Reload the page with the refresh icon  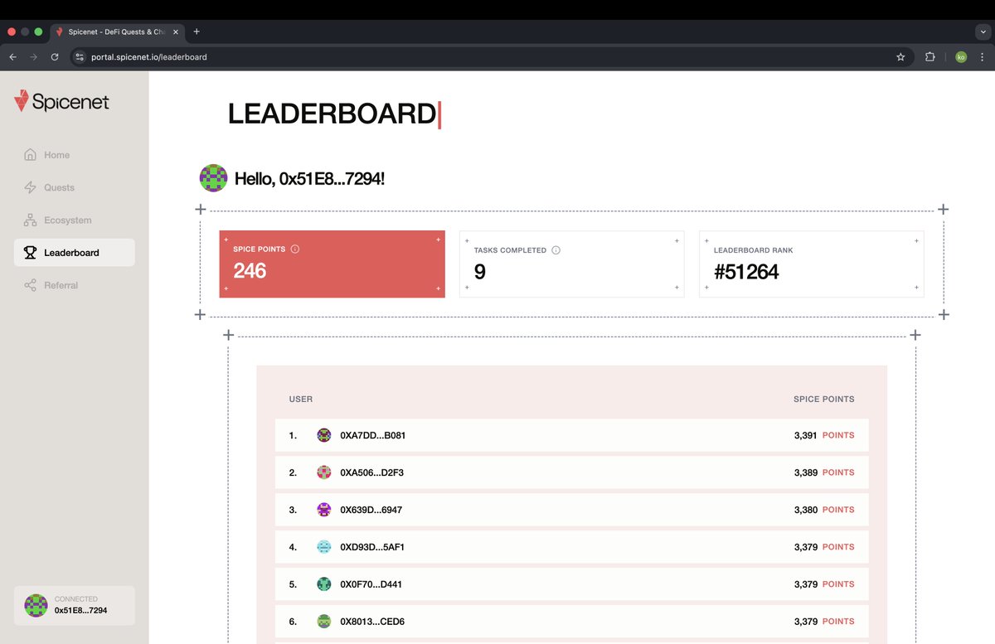[x=55, y=57]
